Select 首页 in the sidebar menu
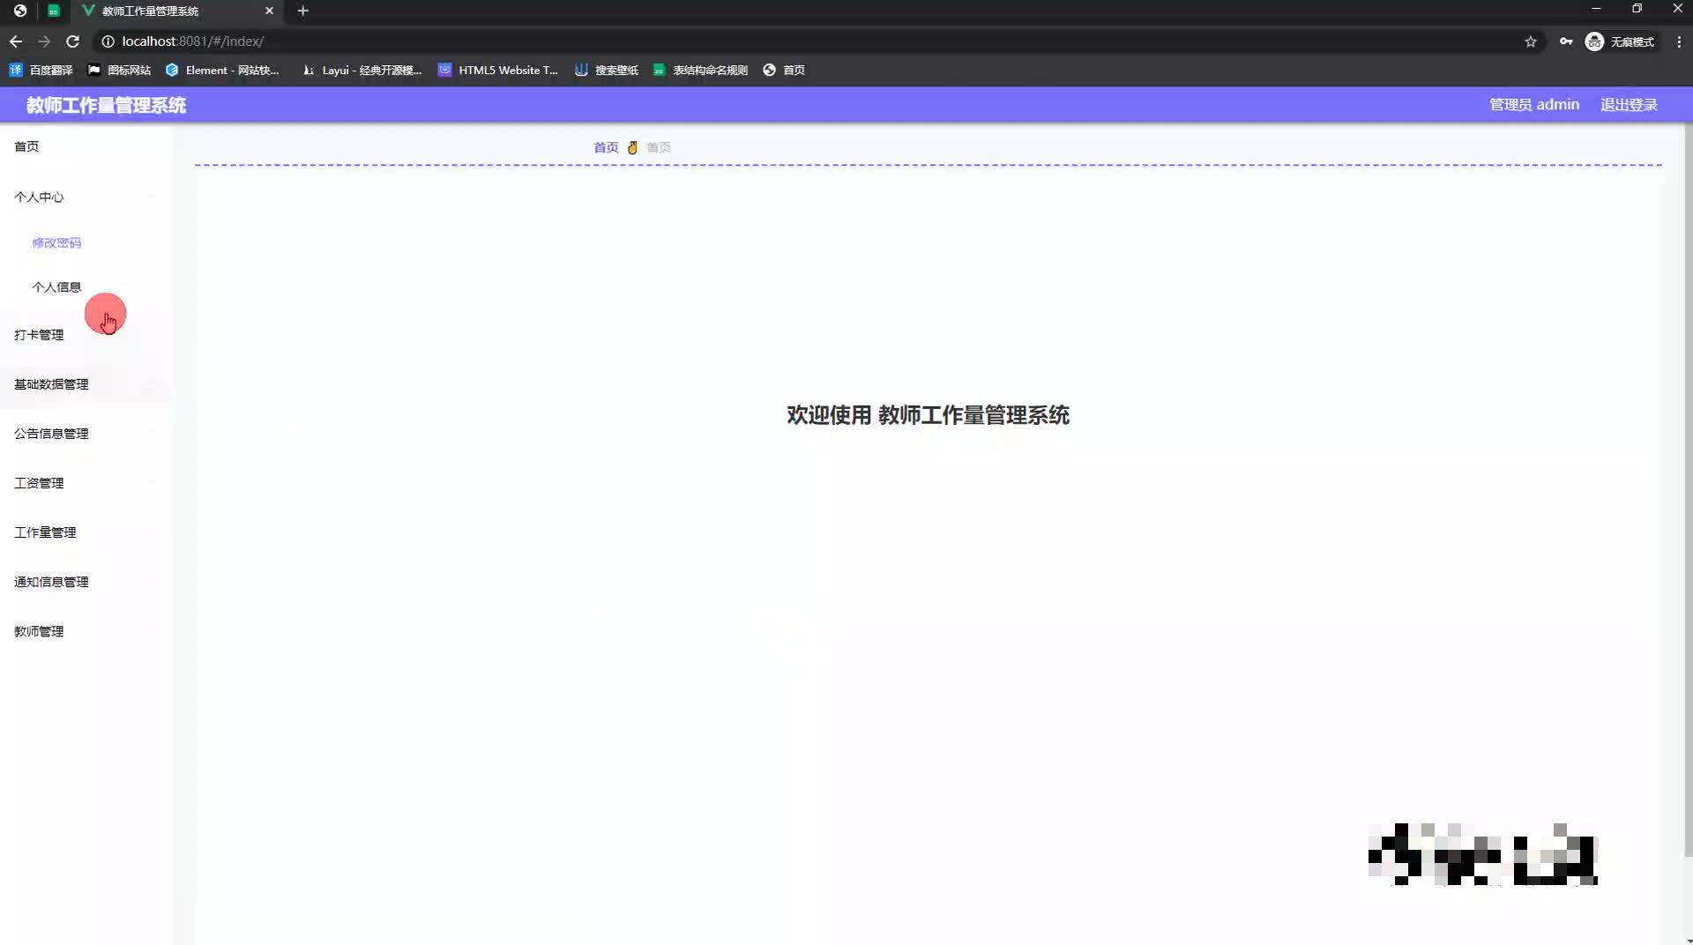 point(86,146)
